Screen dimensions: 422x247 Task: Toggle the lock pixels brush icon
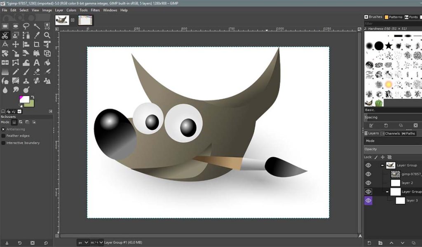(376, 157)
